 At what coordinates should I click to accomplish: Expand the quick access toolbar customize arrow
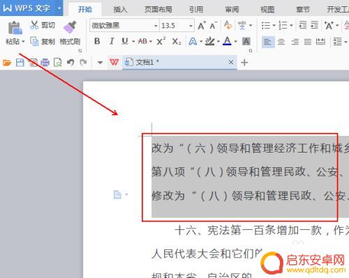[x=100, y=63]
